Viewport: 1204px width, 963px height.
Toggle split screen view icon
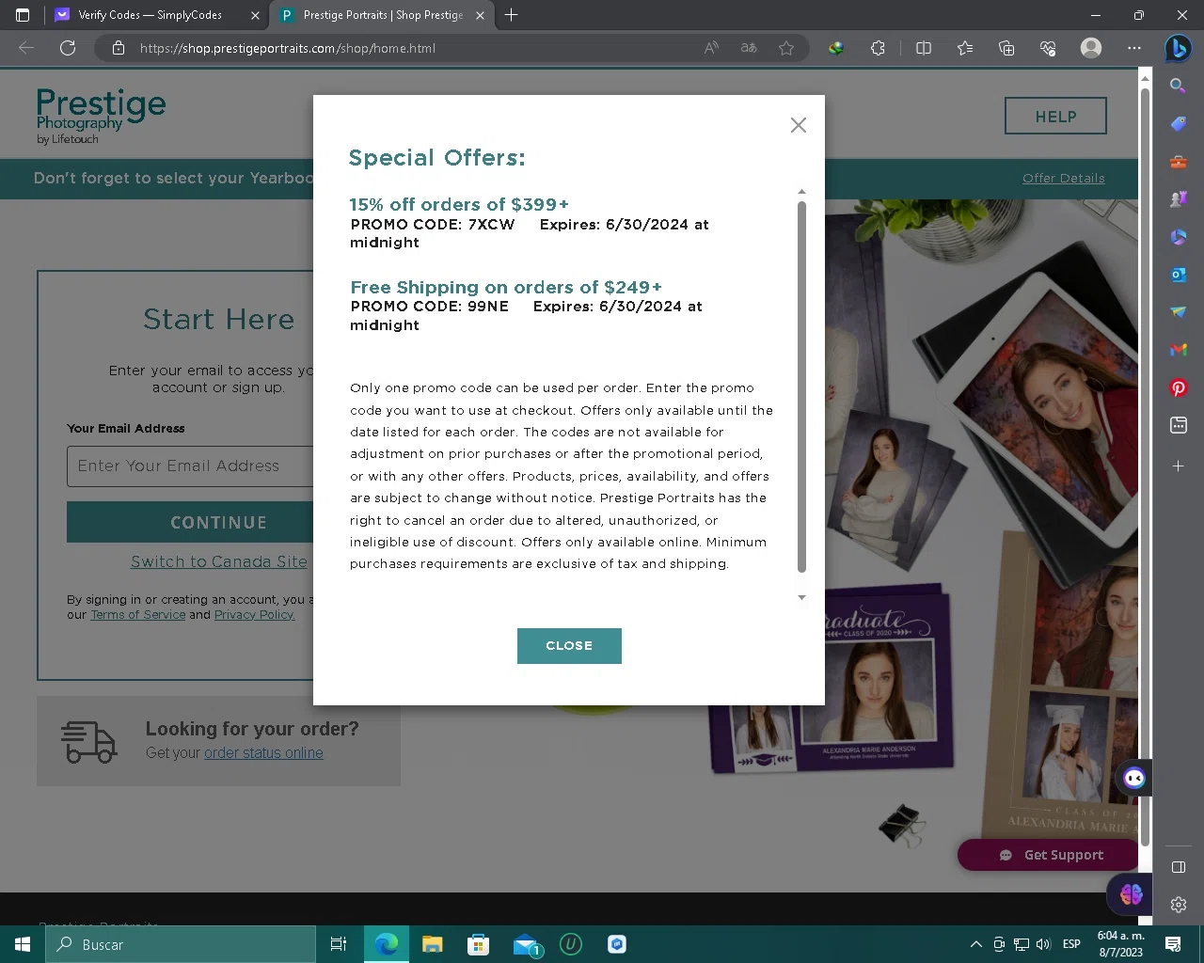click(x=924, y=48)
